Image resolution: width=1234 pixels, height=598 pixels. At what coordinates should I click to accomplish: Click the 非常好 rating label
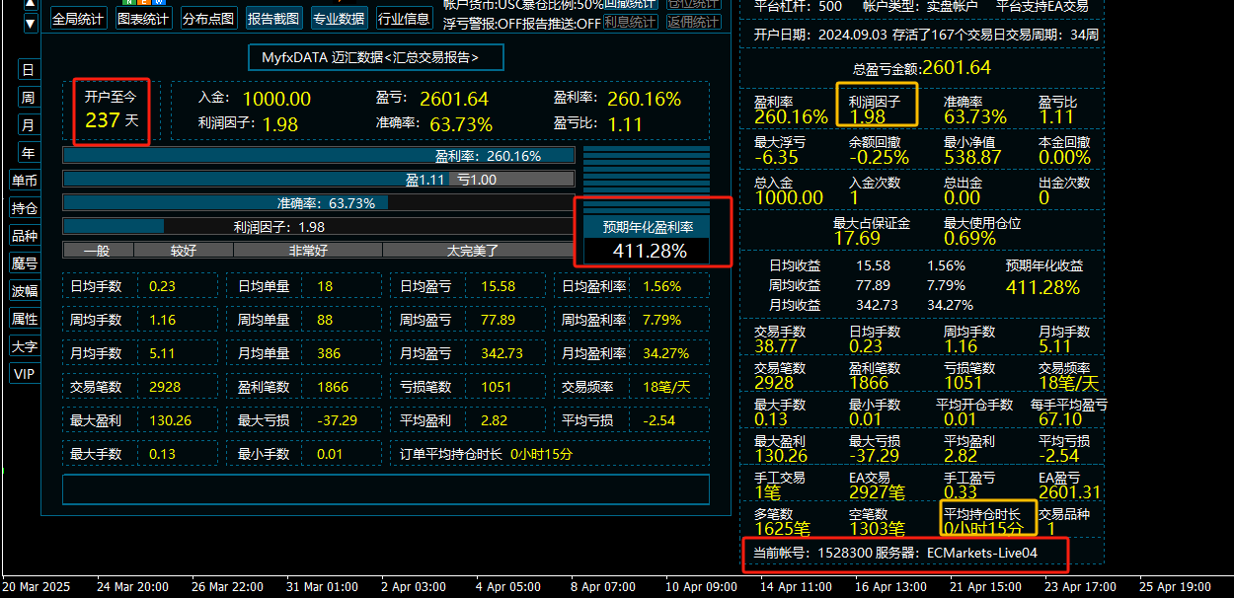308,251
